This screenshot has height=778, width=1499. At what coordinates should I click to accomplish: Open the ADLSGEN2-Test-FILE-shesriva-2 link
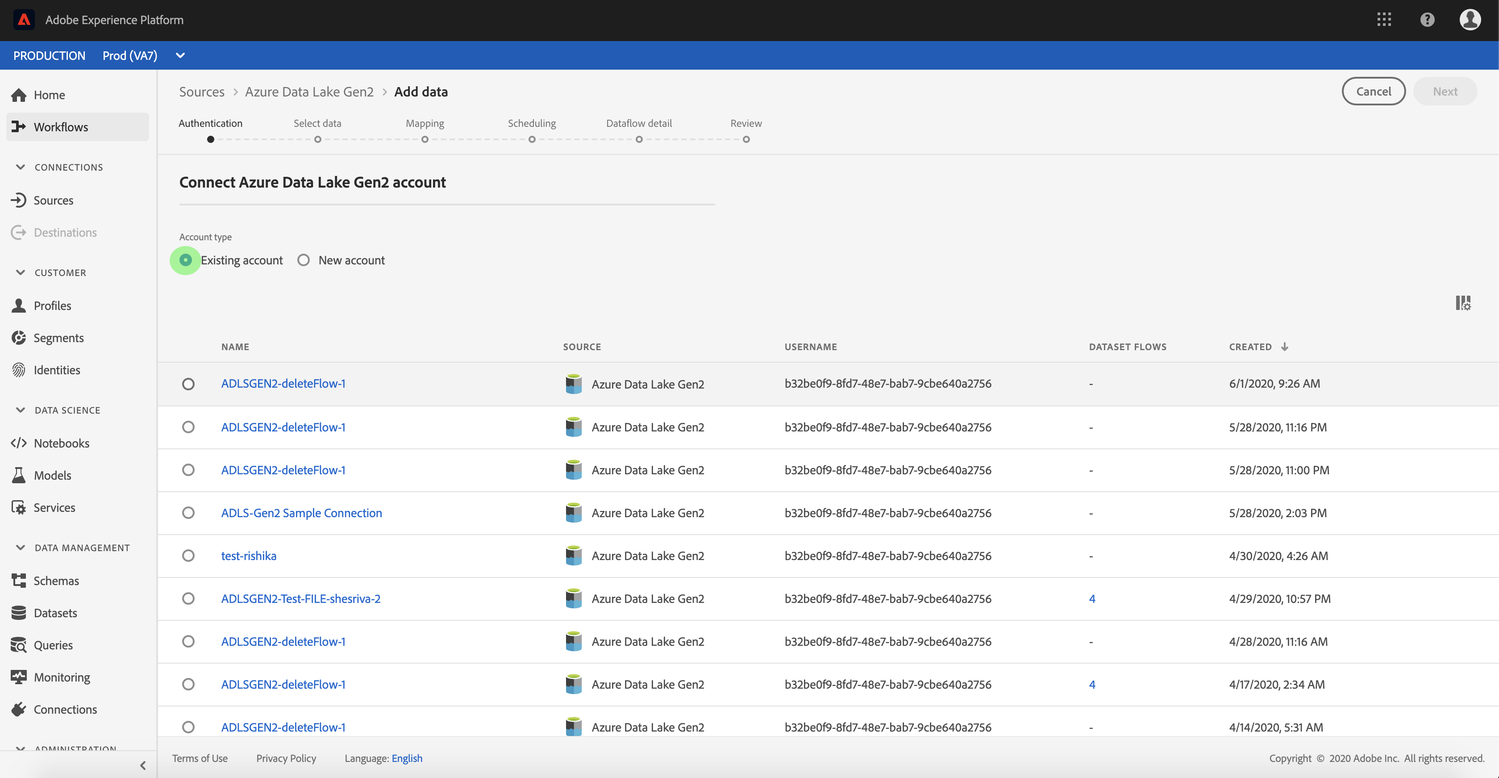[300, 598]
